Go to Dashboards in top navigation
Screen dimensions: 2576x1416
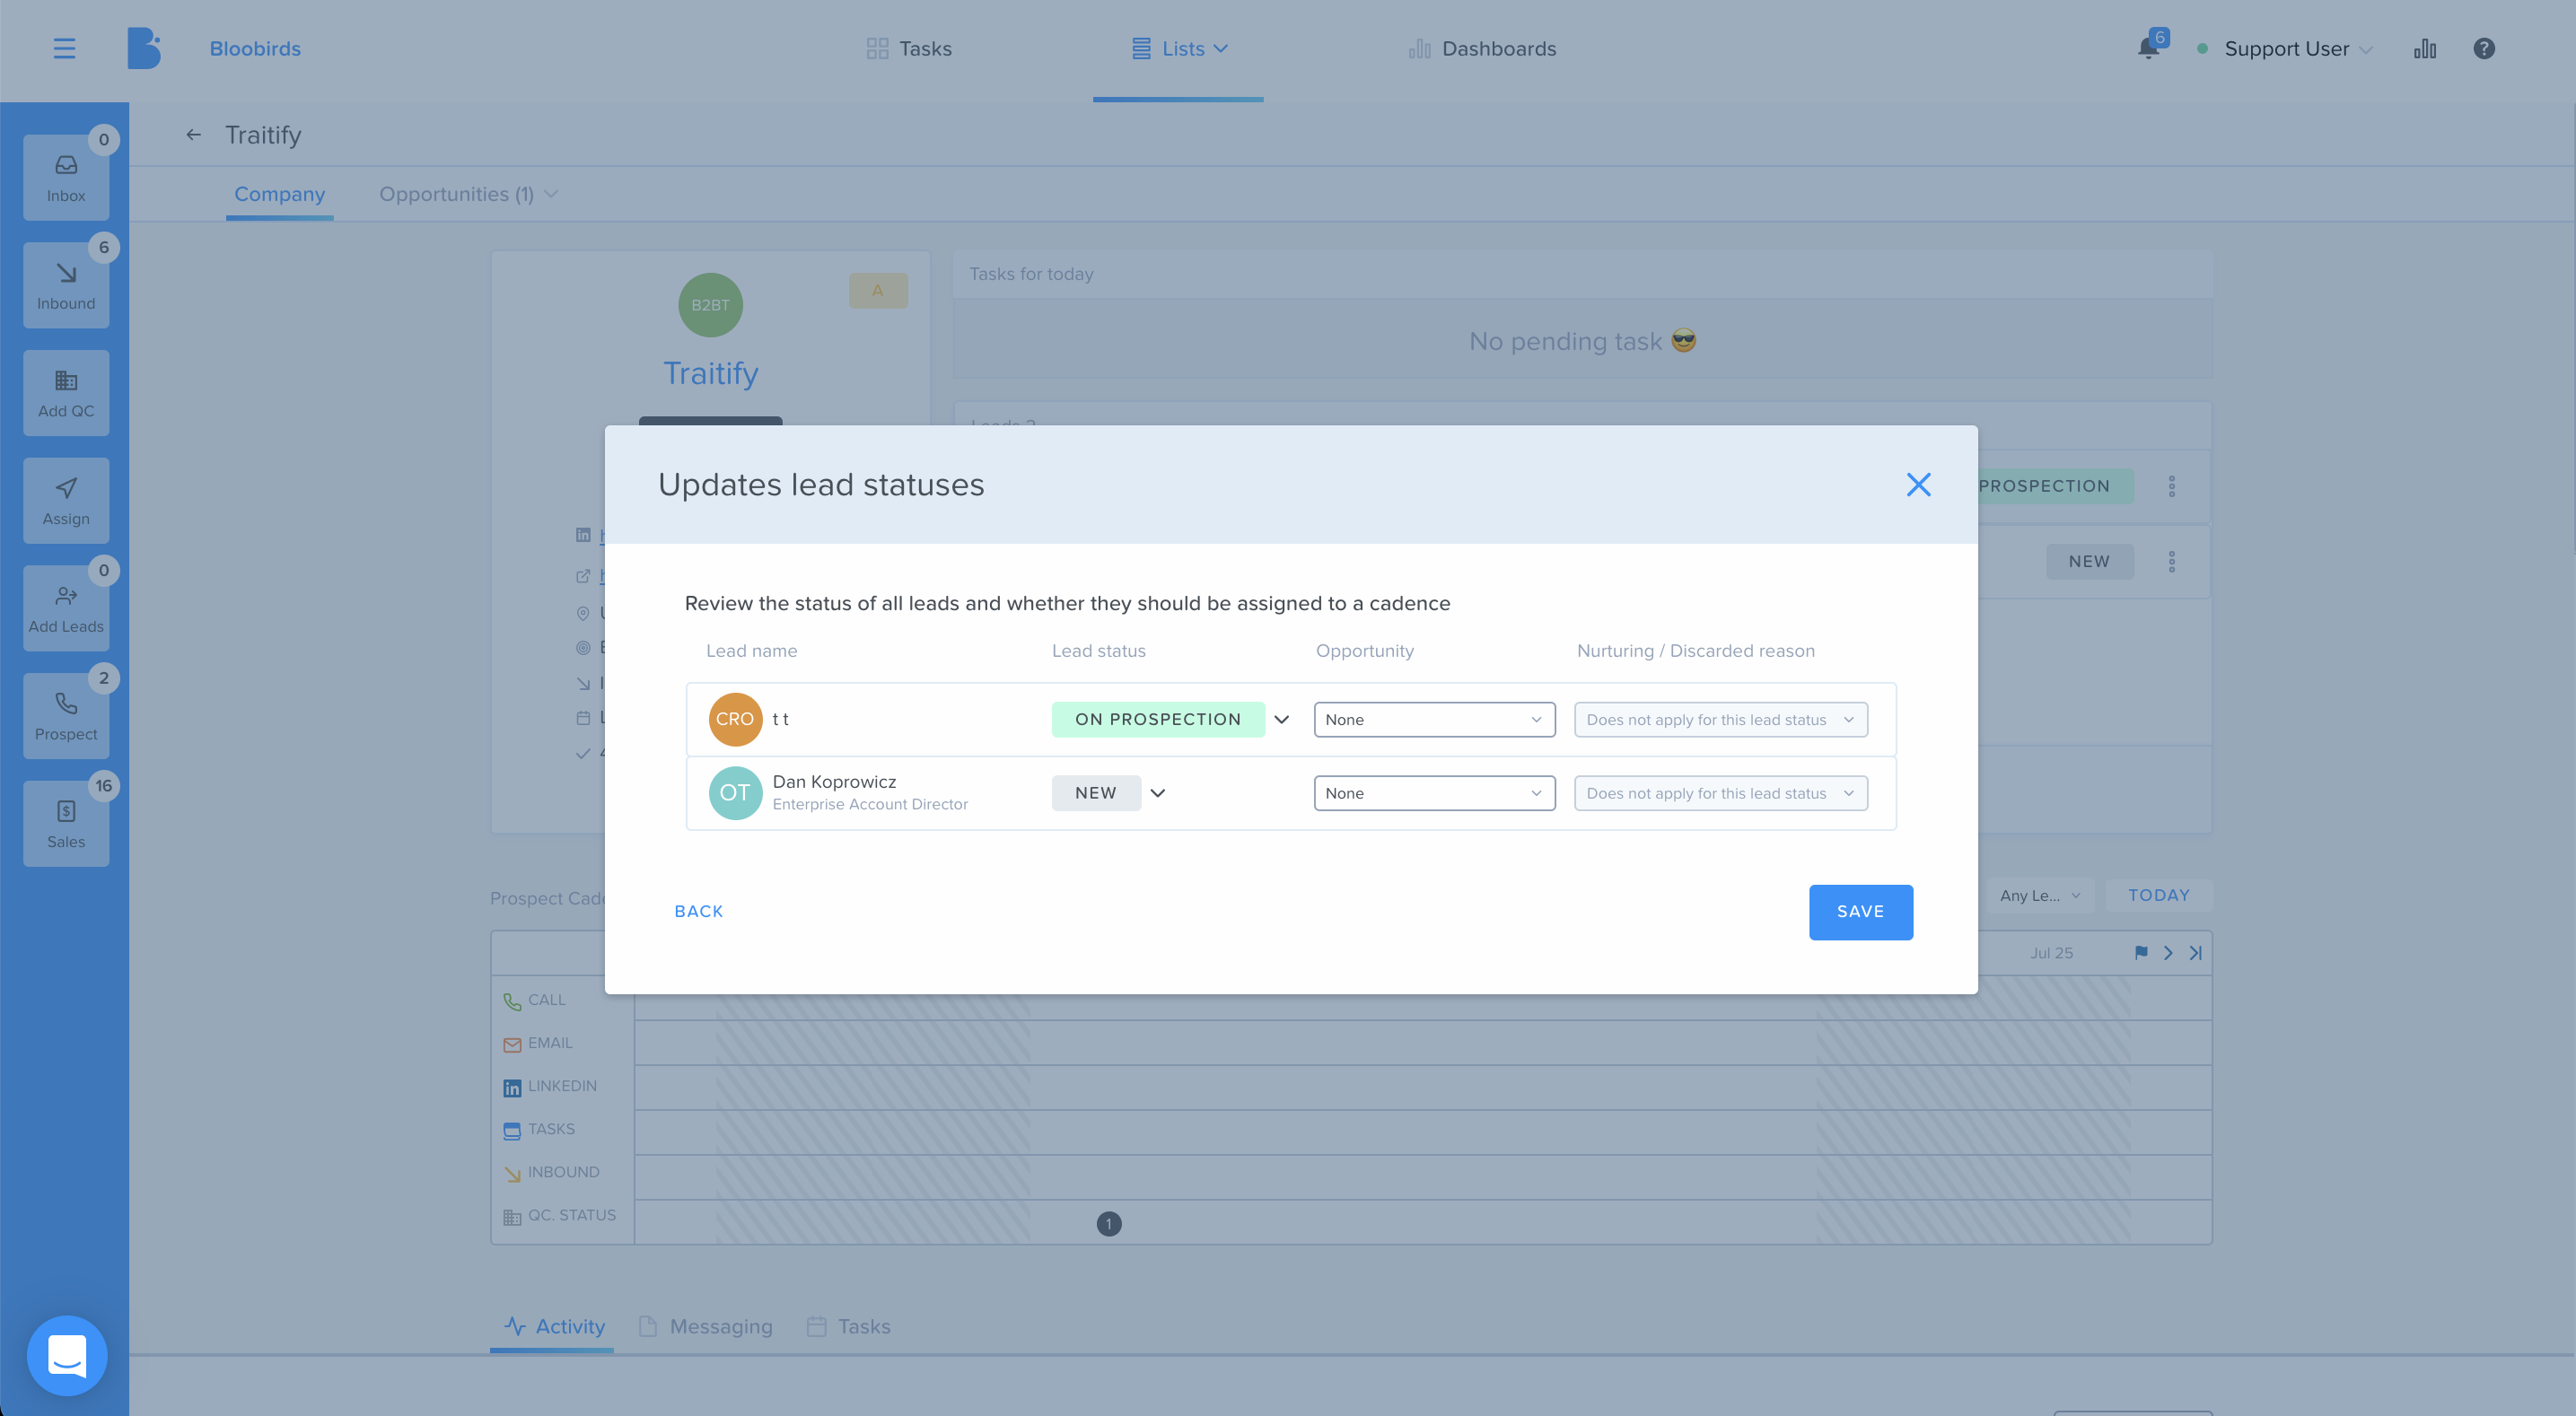tap(1482, 48)
